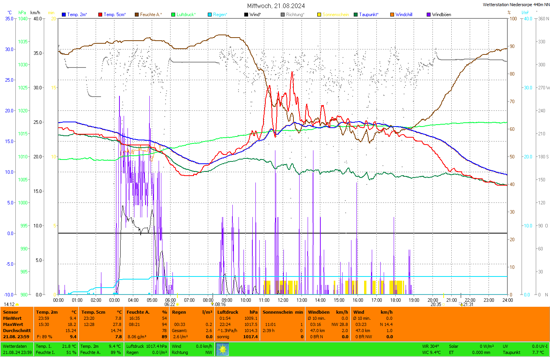Click the moonset marker at 08:16
Screen dimensions: 550x357
(x=212, y=304)
